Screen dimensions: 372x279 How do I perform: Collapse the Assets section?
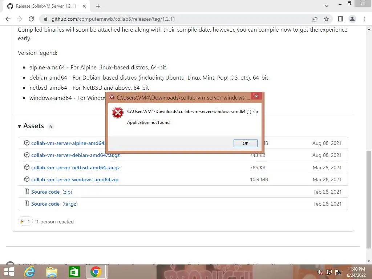[31, 126]
